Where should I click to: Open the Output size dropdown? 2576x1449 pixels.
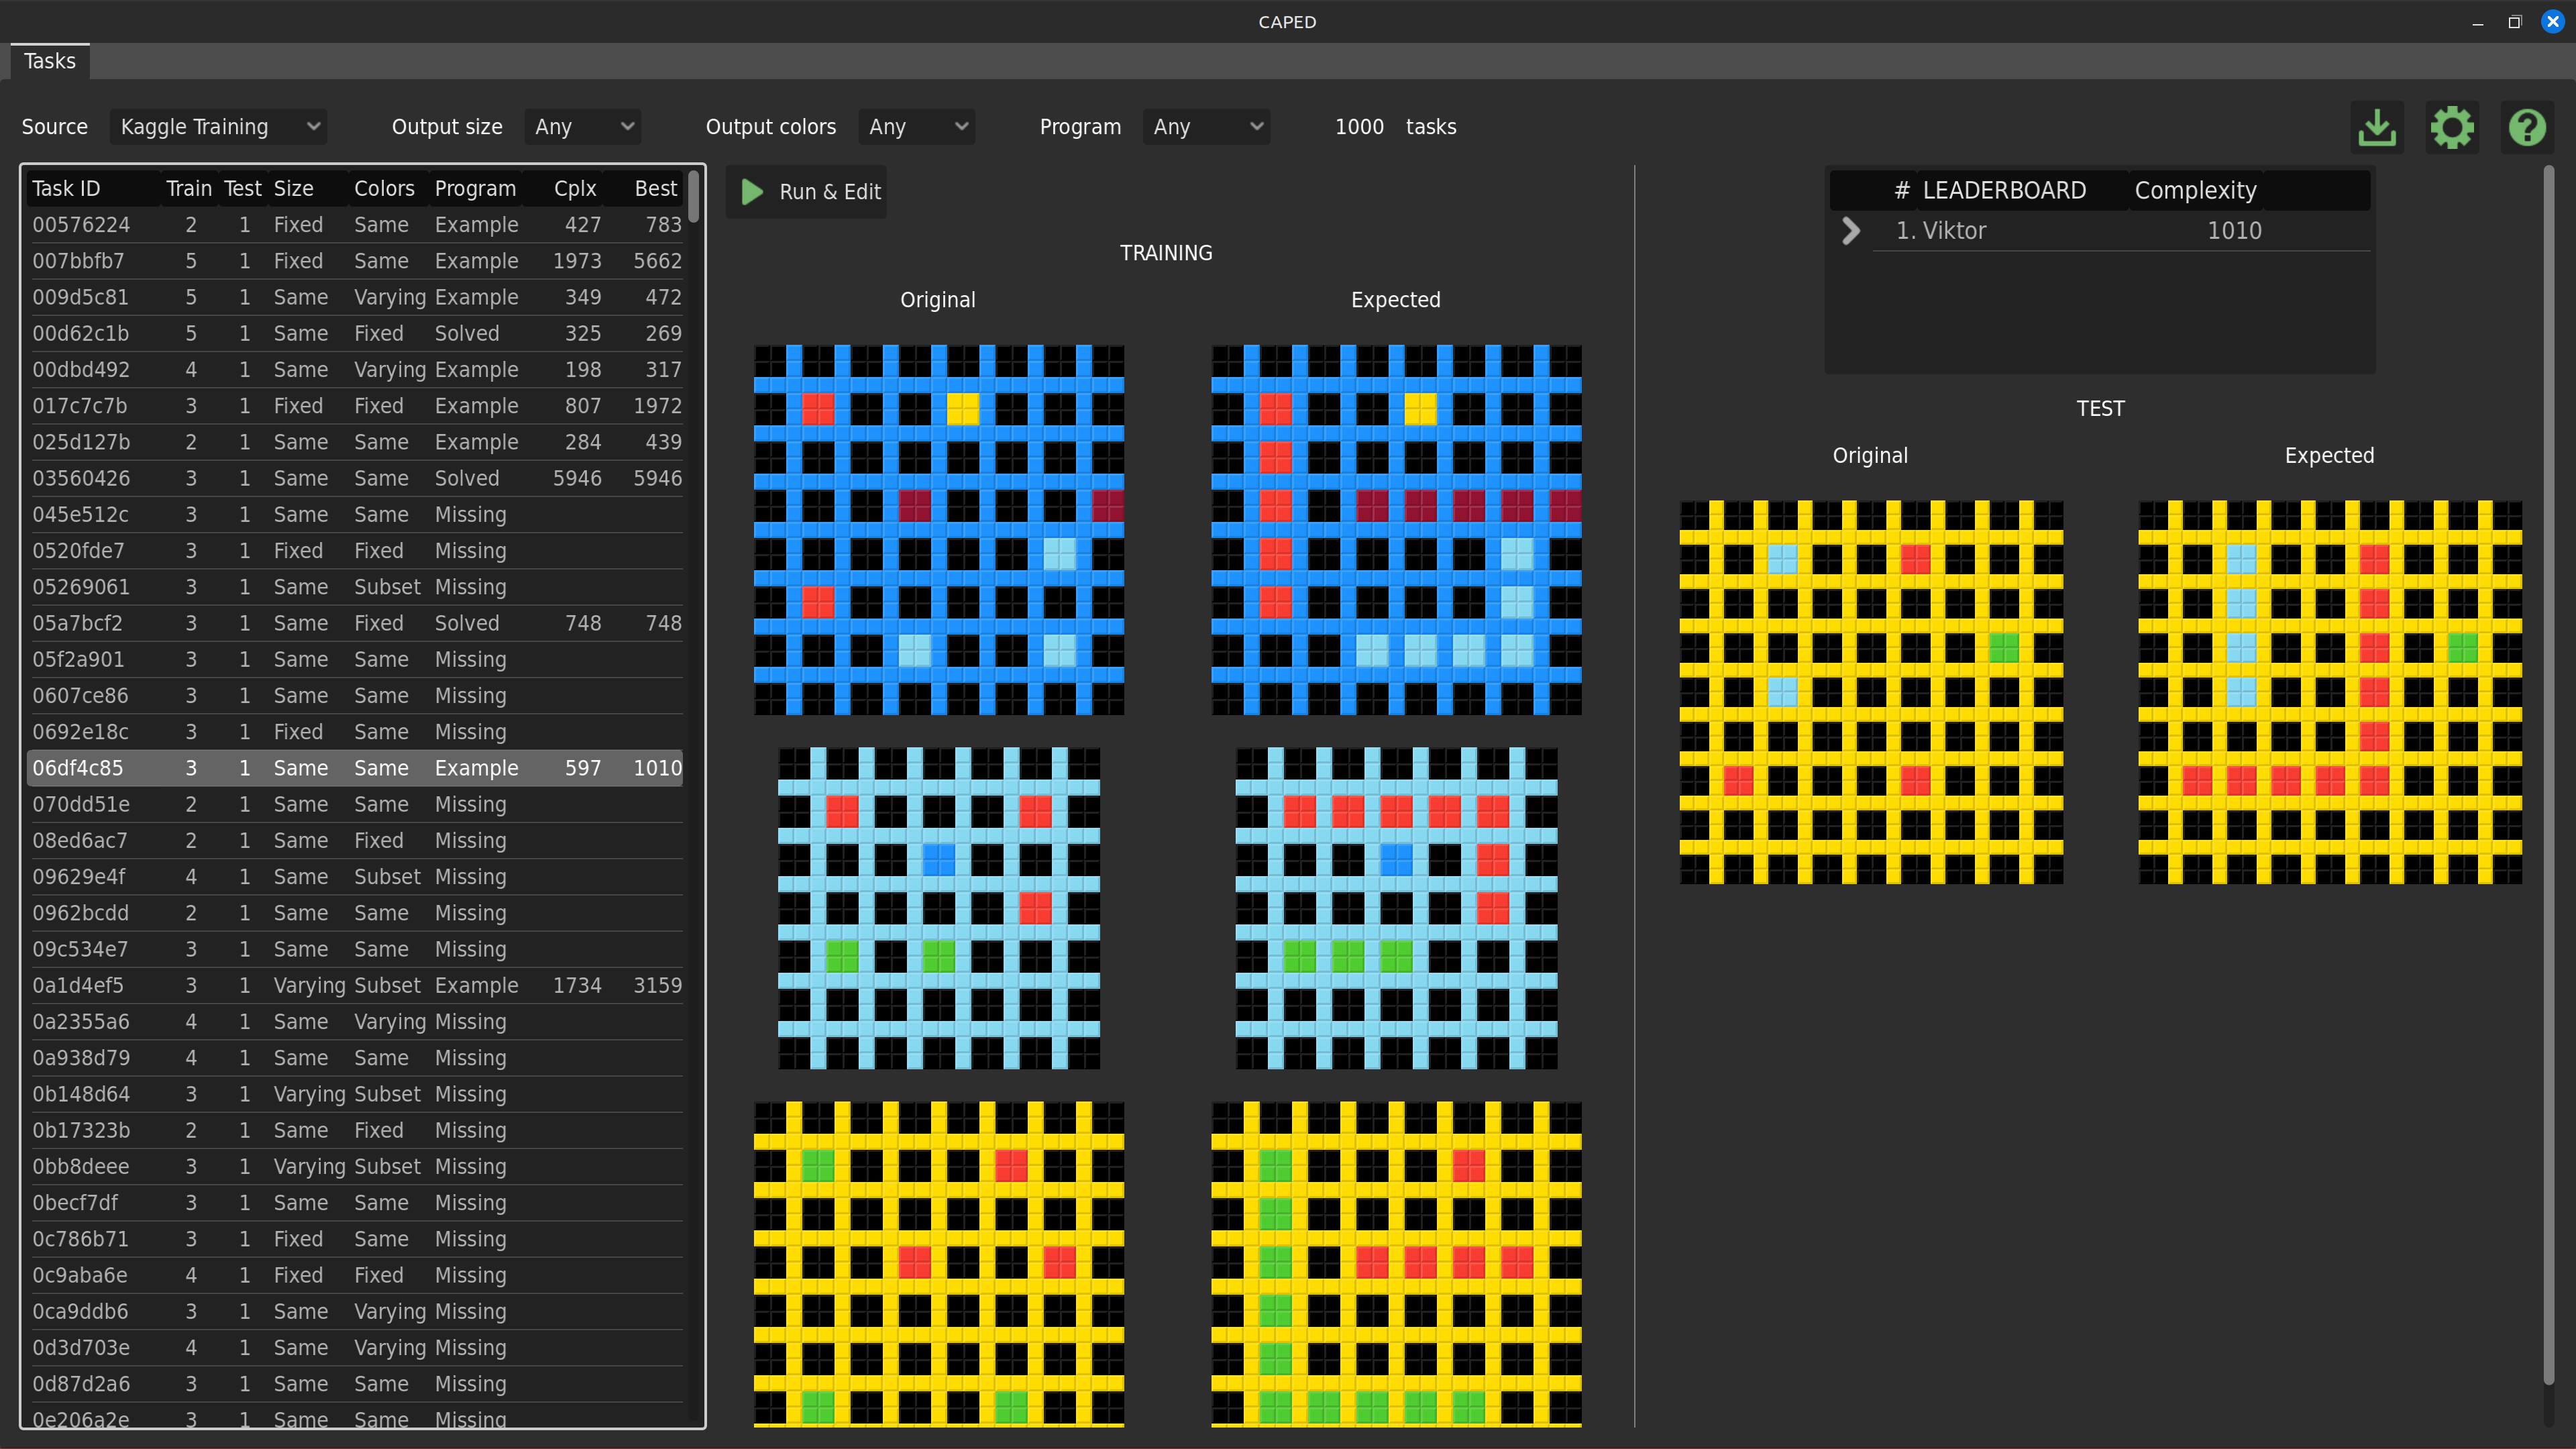tap(583, 127)
